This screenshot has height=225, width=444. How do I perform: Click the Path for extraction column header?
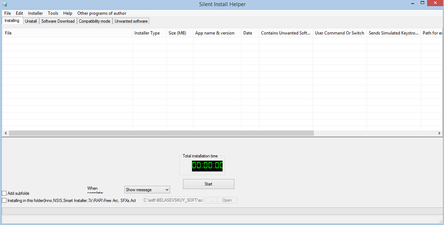(432, 33)
